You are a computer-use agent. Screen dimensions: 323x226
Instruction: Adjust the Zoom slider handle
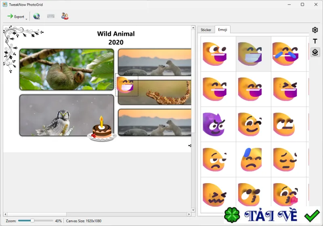tap(32, 221)
